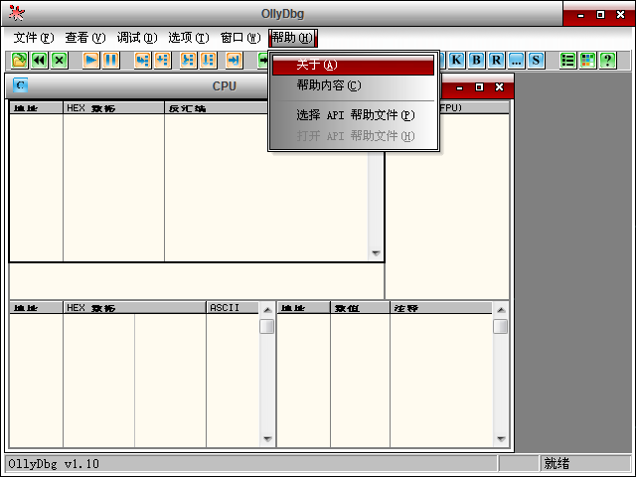
Task: Click disassembly pane scroll down arrow
Action: point(376,253)
